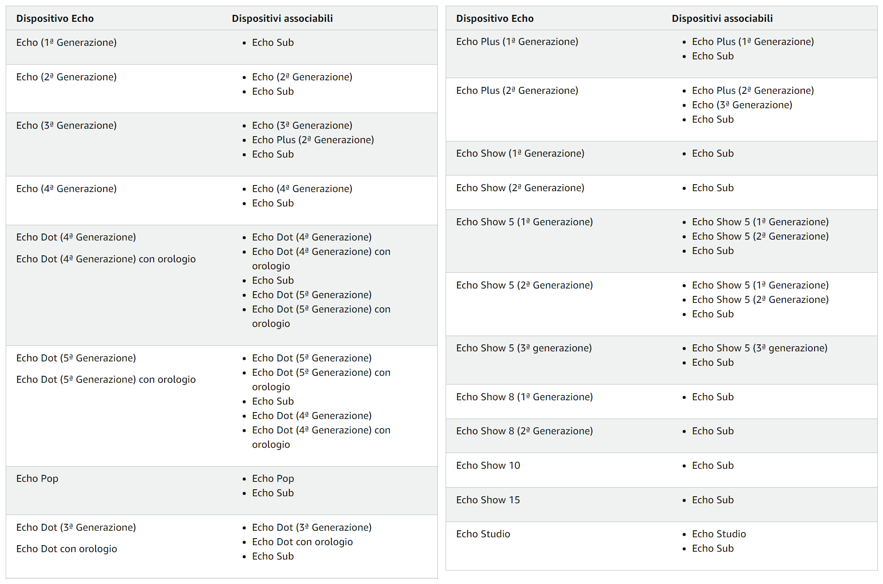Click the "Echo Studio" bulleted compatible device
This screenshot has width=883, height=584.
pos(718,534)
